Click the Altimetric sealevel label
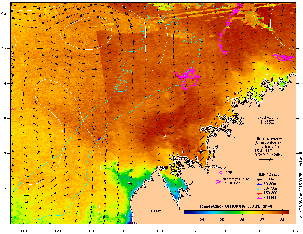 [269, 138]
